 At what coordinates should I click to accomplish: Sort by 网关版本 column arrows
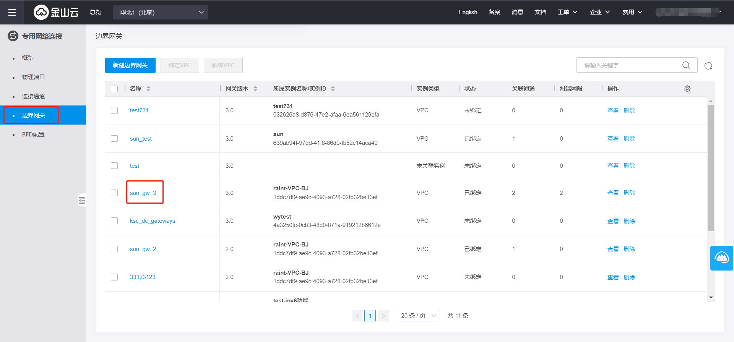[255, 89]
